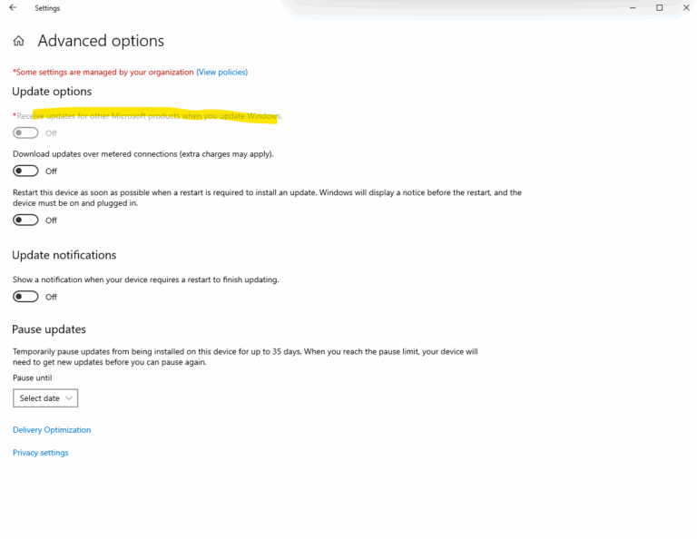This screenshot has height=539, width=697.
Task: Click the Pause updates heading
Action: coord(49,329)
